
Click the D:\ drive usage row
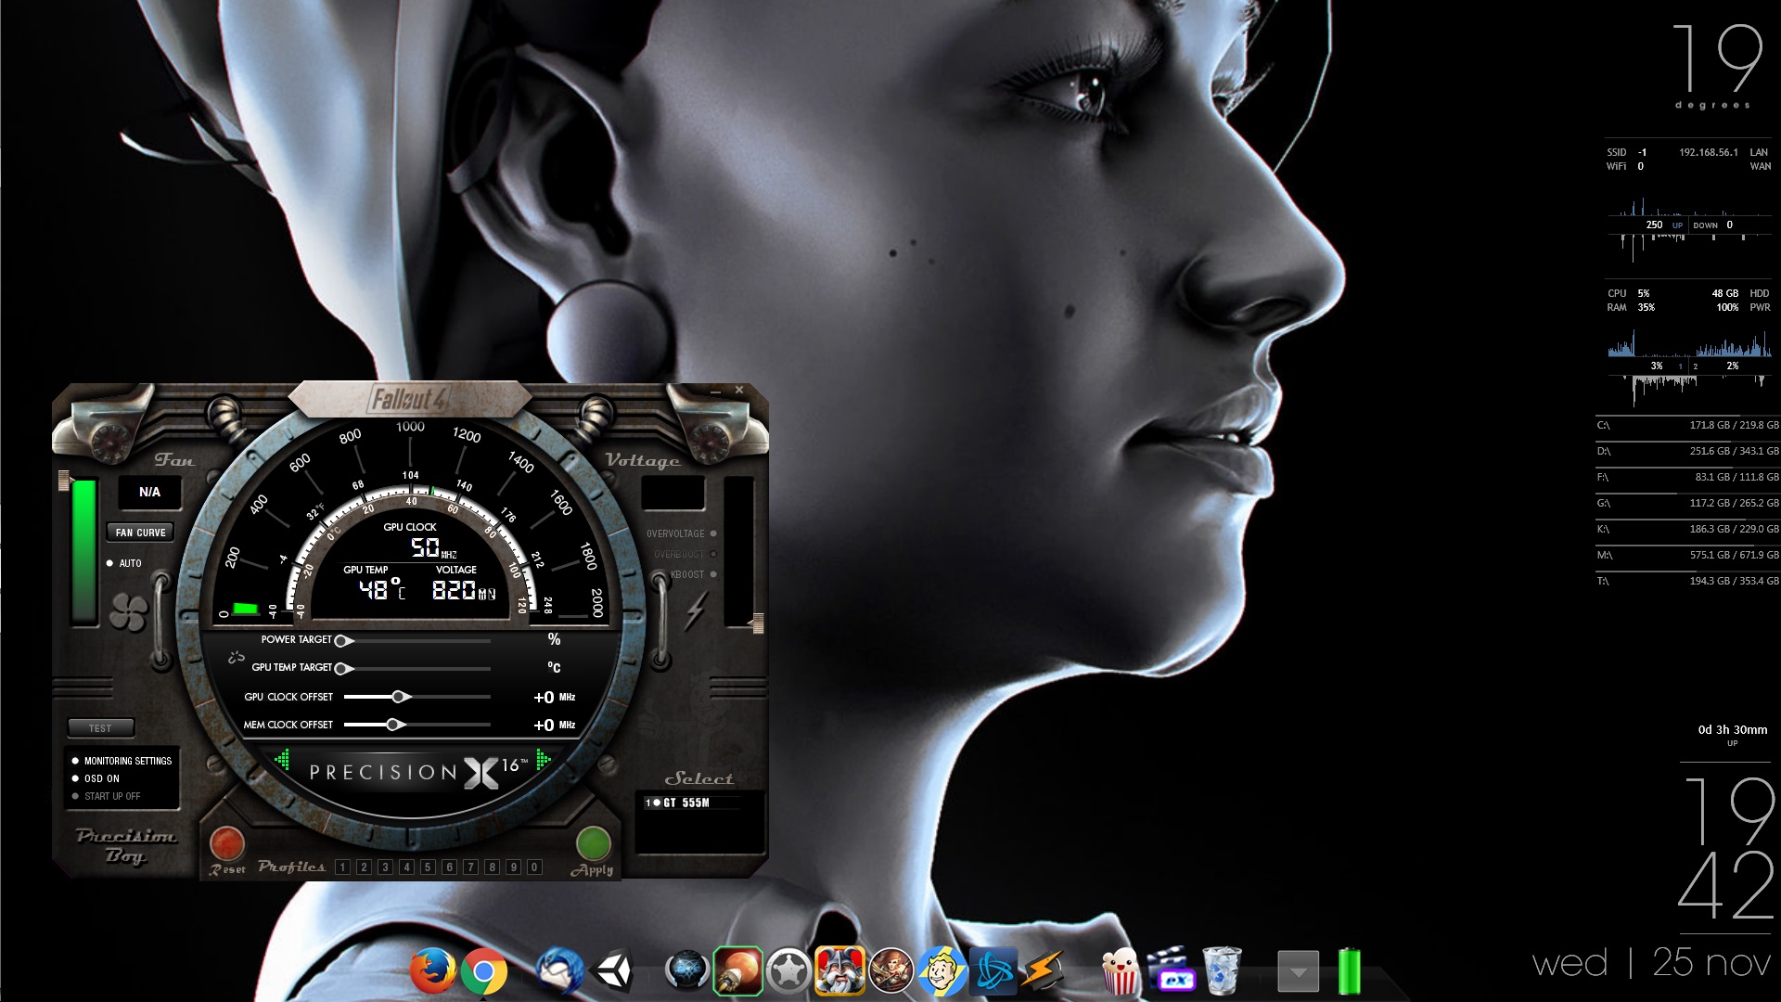click(x=1687, y=452)
